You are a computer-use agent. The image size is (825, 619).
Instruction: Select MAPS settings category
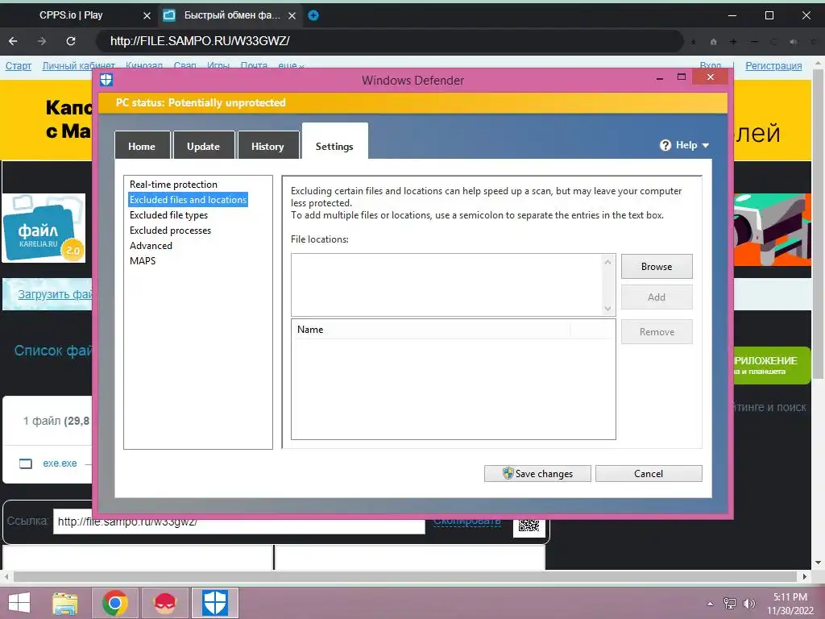click(x=143, y=260)
